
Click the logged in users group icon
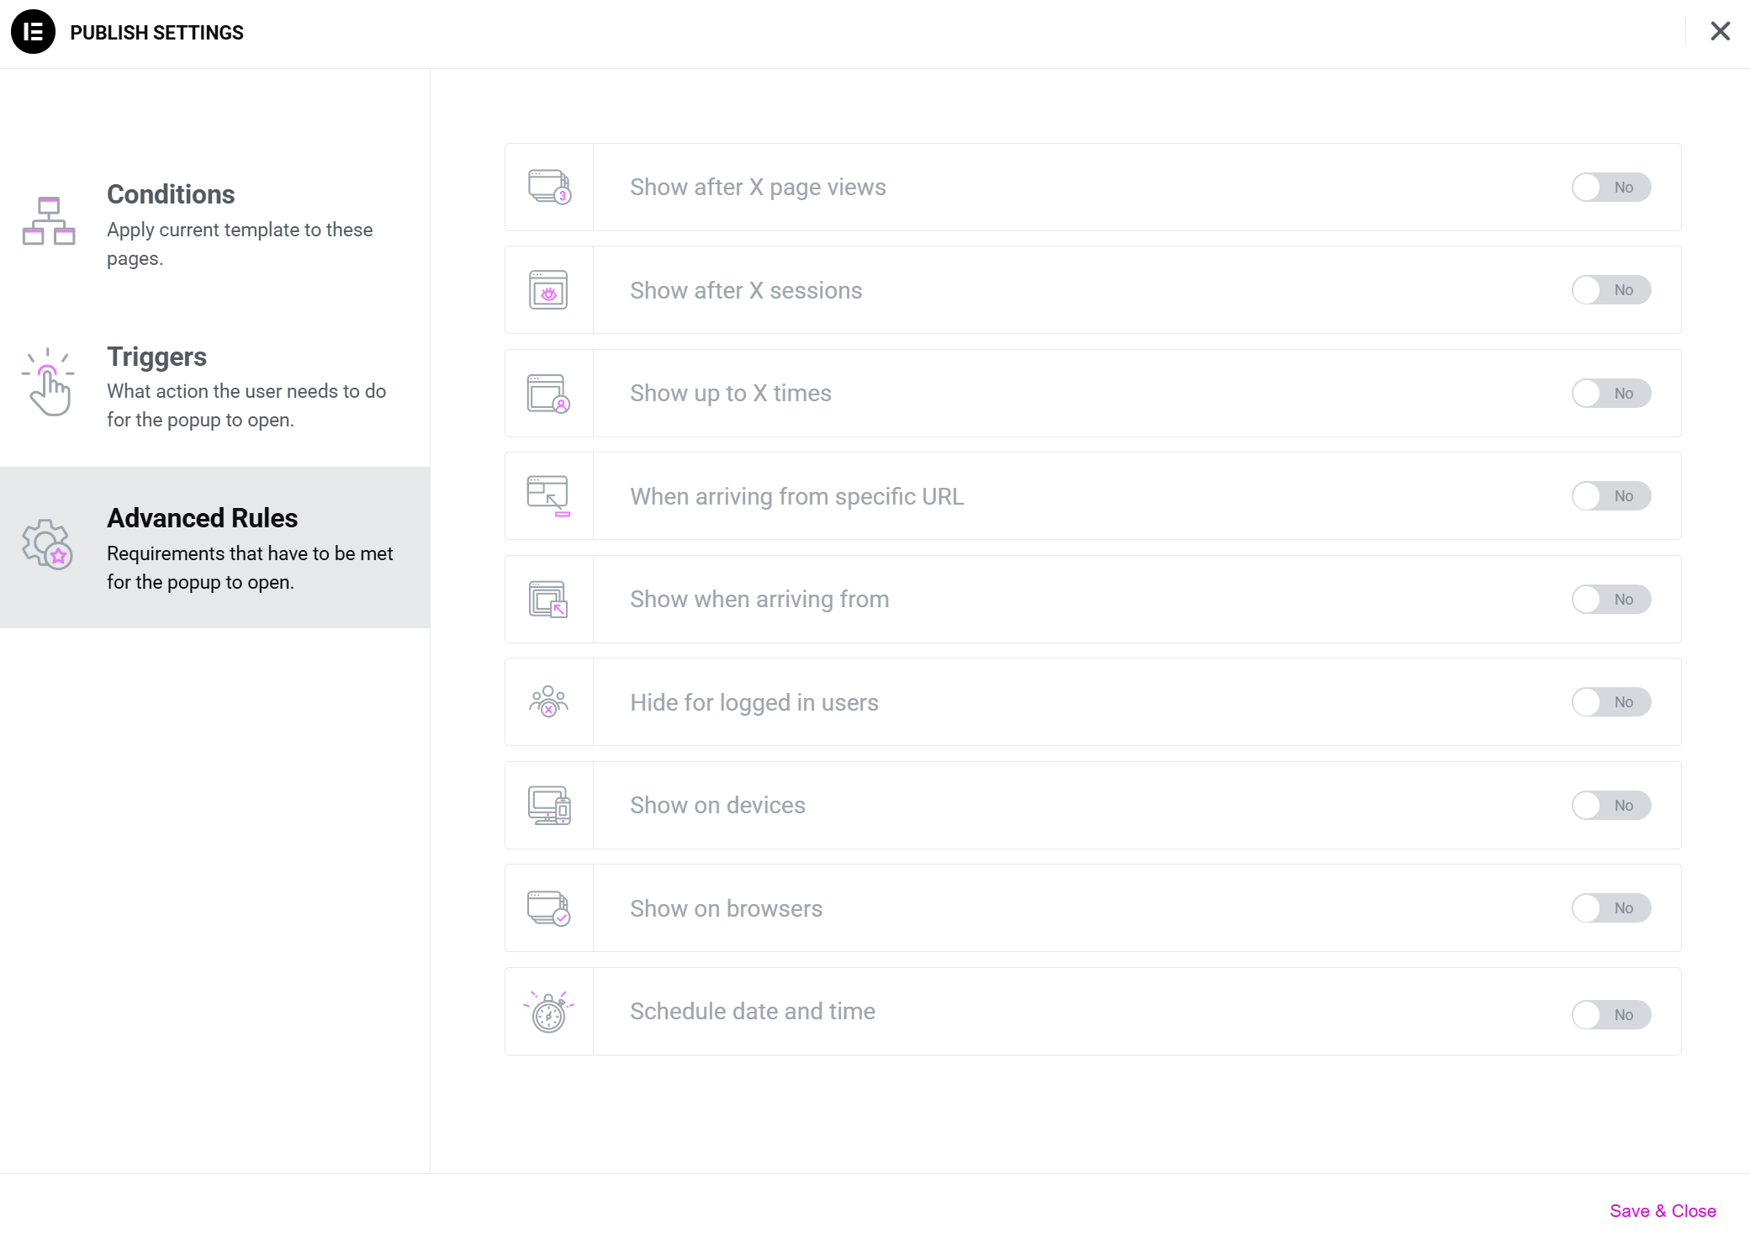tap(548, 701)
